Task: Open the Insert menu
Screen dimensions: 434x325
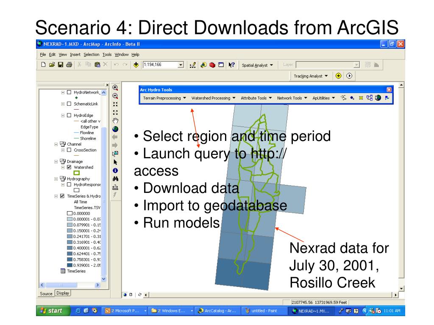Action: coord(75,55)
